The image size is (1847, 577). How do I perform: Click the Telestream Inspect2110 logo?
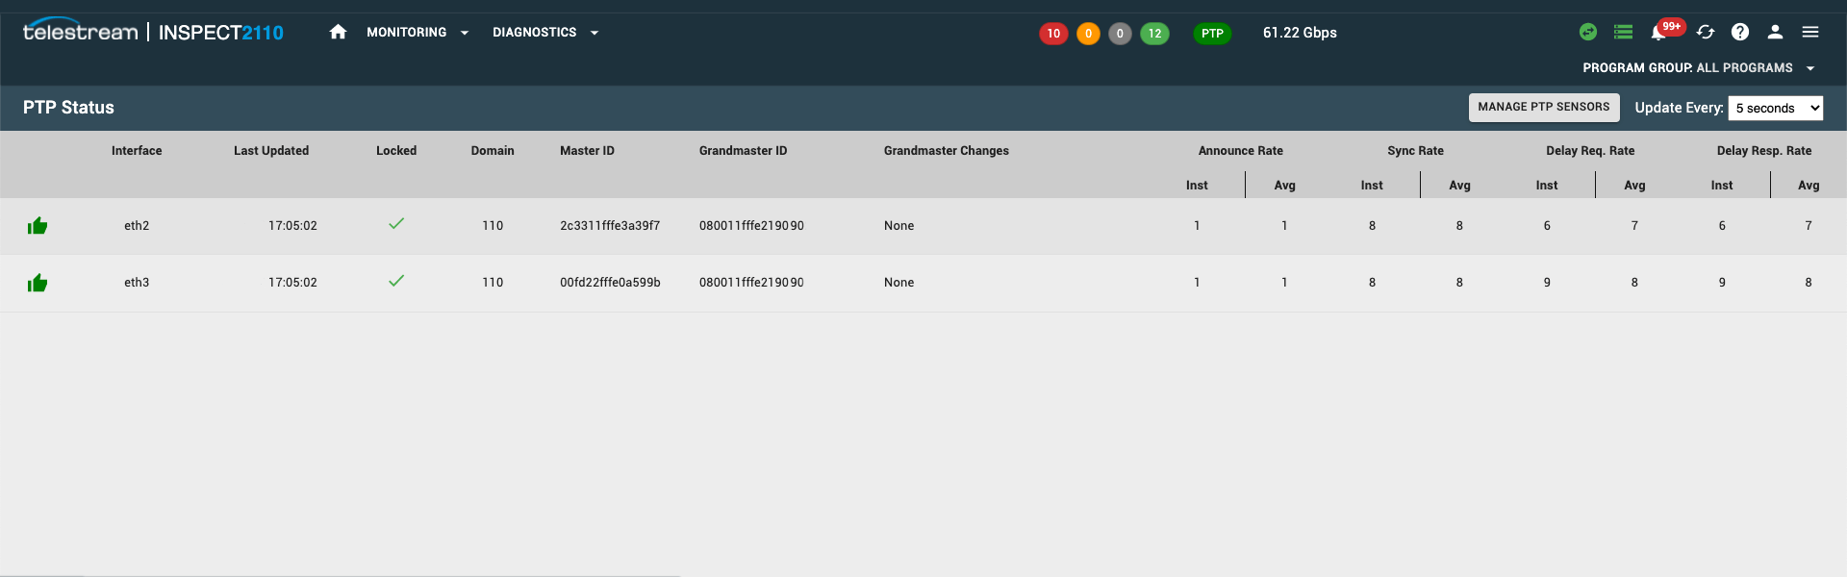click(153, 32)
